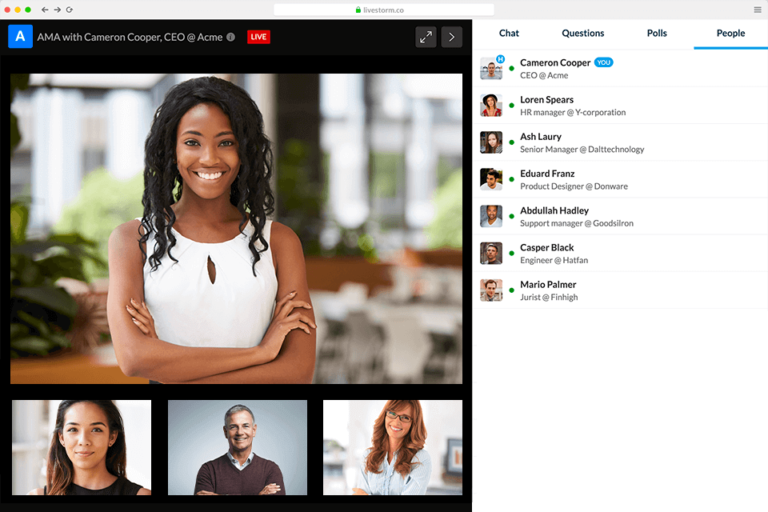768x512 pixels.
Task: Click 'HR manager @ Y-corporation' text
Action: 573,112
